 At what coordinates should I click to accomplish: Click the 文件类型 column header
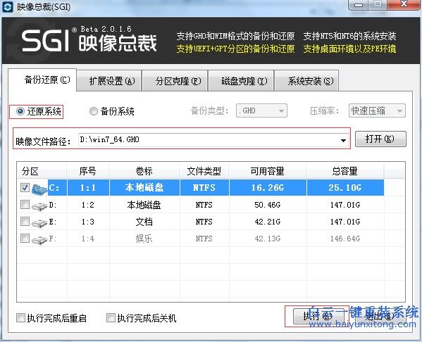(x=204, y=171)
